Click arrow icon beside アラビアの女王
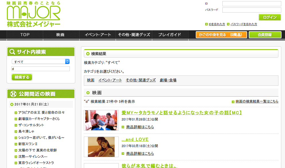This screenshot has height=168, width=285. (x=16, y=113)
